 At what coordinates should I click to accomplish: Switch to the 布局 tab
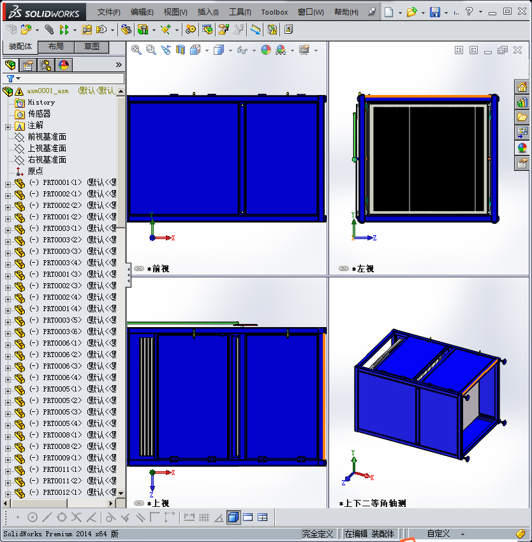[55, 47]
